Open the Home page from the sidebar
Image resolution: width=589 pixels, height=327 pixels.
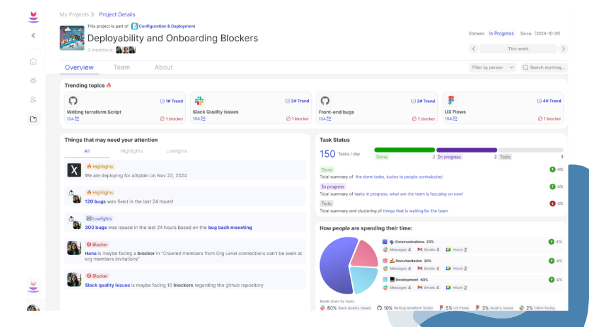coord(33,61)
